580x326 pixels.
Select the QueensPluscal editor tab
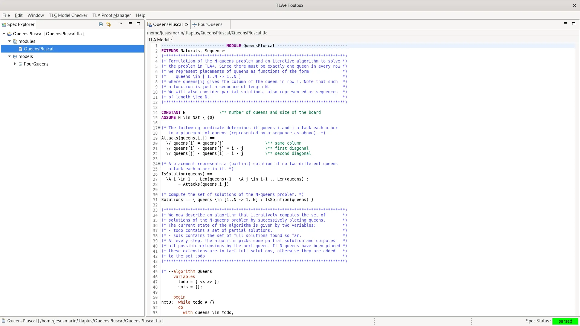pyautogui.click(x=168, y=24)
